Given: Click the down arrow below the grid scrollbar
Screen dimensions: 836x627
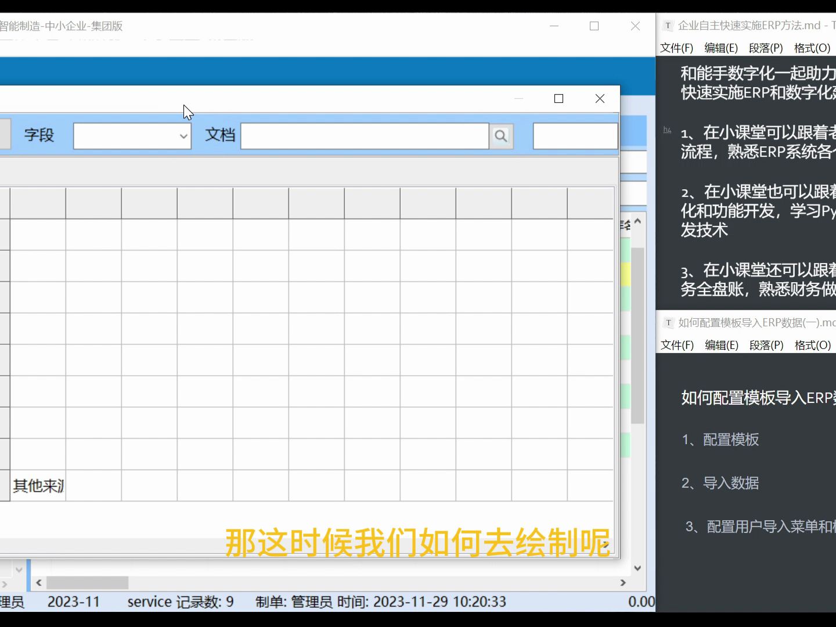Looking at the screenshot, I should (637, 568).
